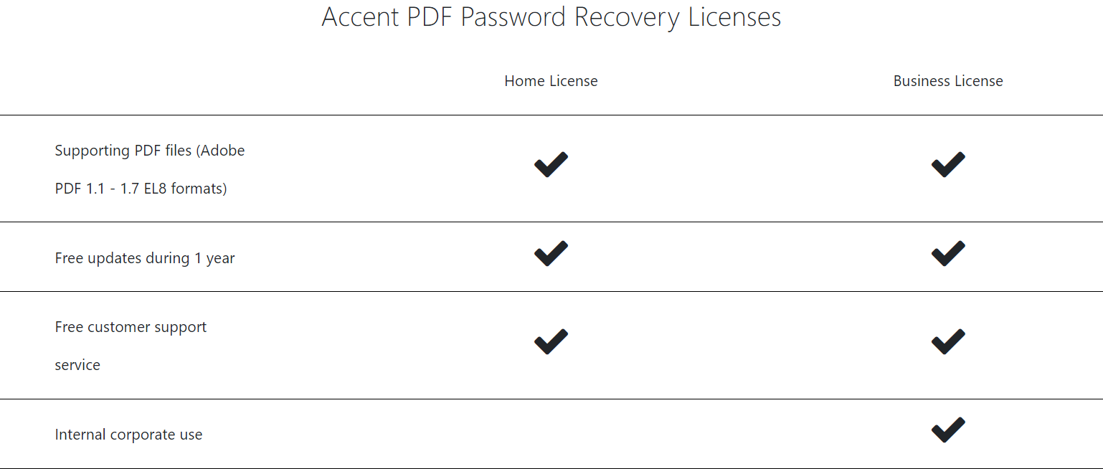
Task: Click Business License checkmark for Free customer support
Action: click(x=947, y=342)
